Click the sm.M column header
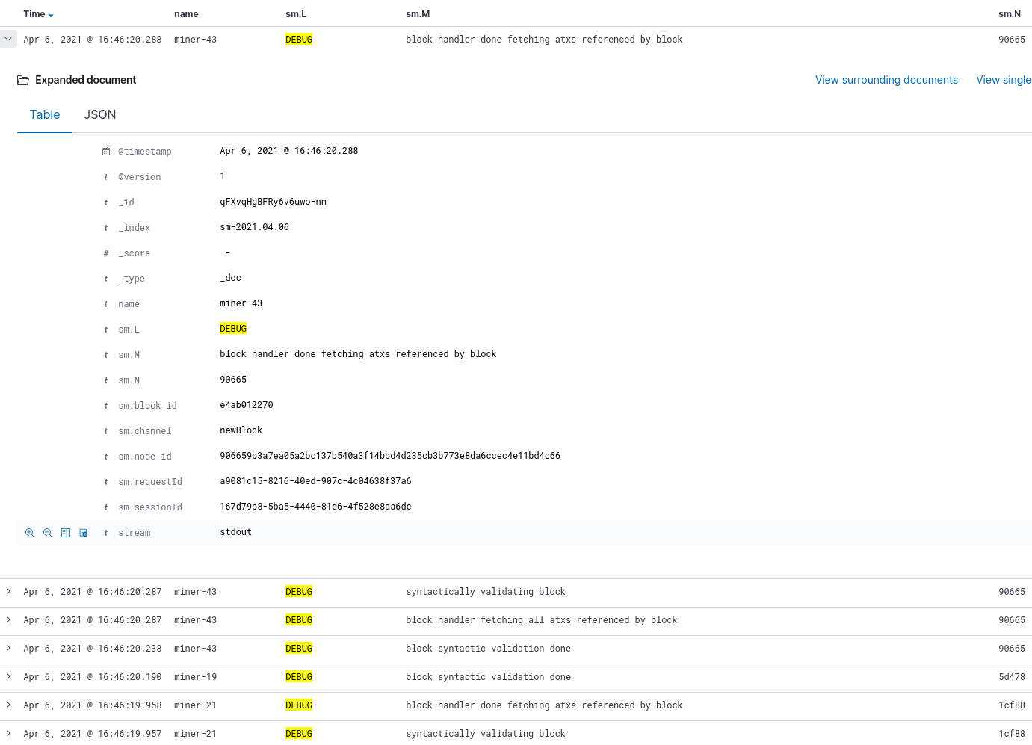Image resolution: width=1032 pixels, height=745 pixels. pyautogui.click(x=418, y=14)
